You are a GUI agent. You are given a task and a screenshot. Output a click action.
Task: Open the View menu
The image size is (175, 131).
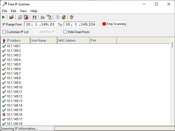point(23,11)
